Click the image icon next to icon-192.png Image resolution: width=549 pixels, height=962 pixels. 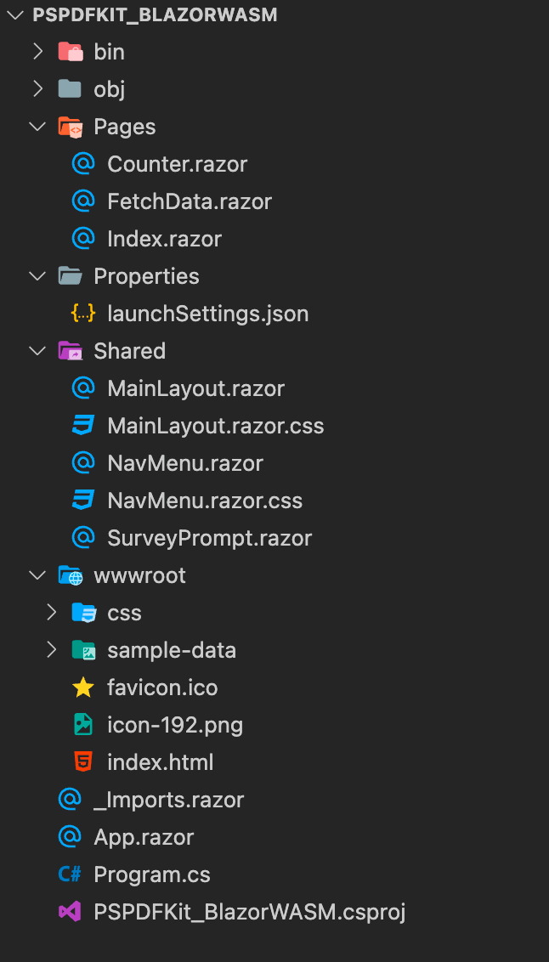tap(82, 725)
